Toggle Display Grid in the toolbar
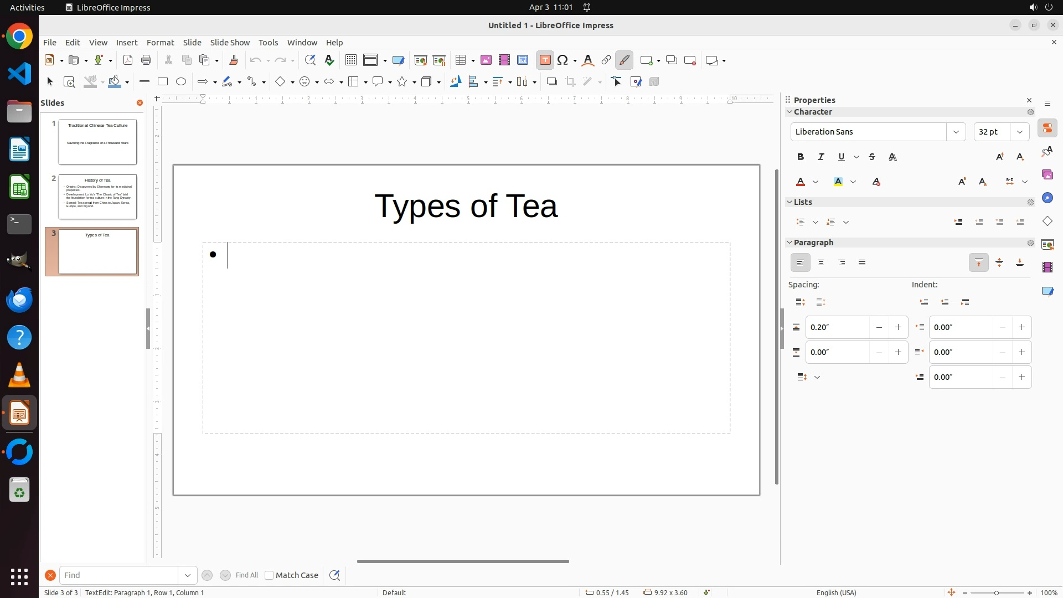Viewport: 1063px width, 598px height. point(350,60)
